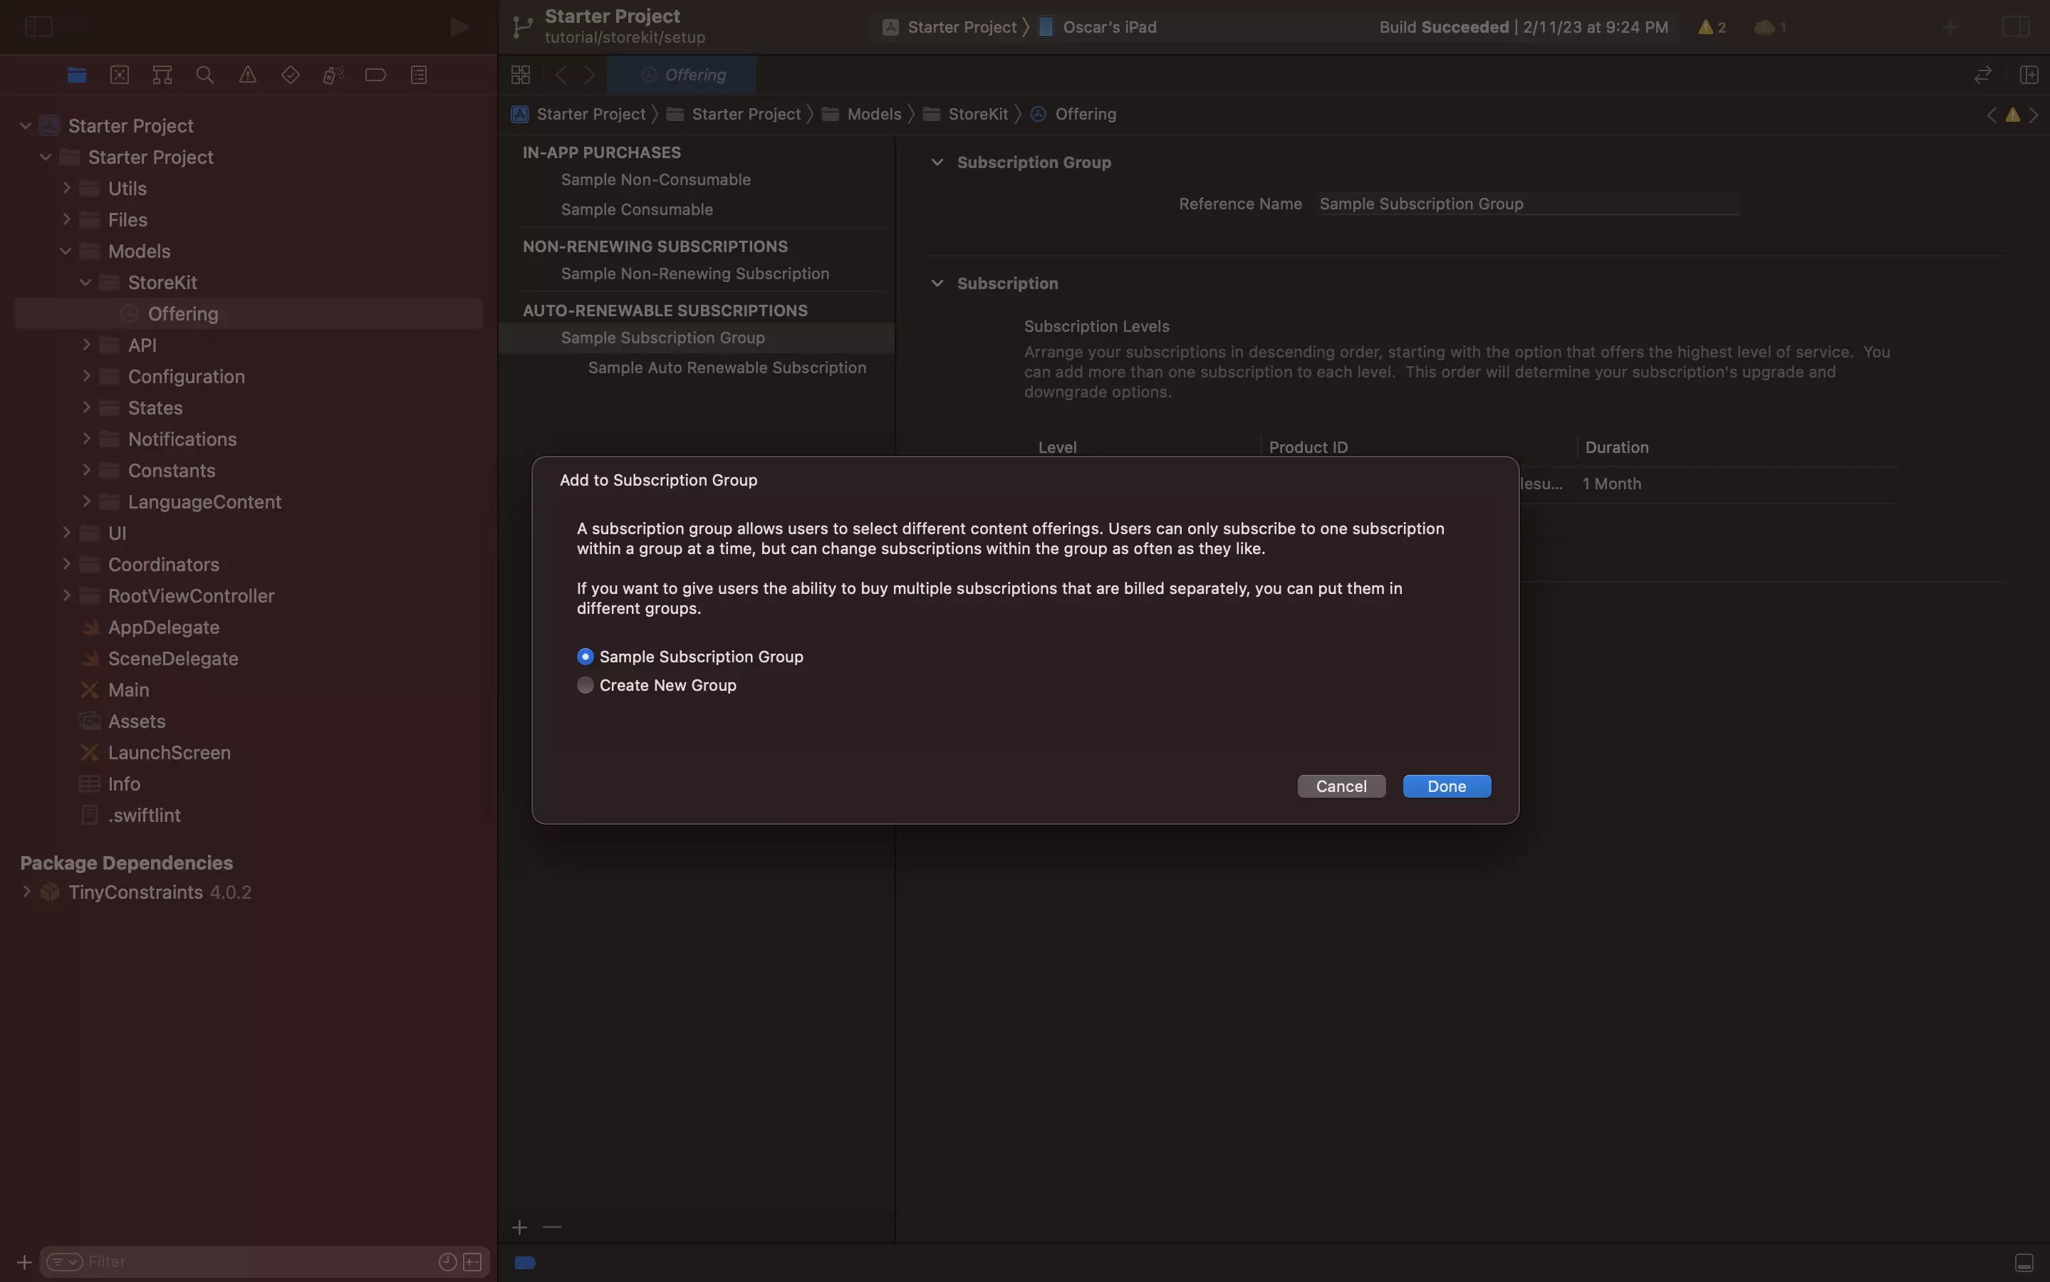This screenshot has height=1282, width=2050.
Task: Select Sample Non-Renewing Subscription
Action: pos(695,274)
